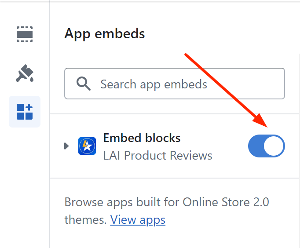Viewport: 300px width, 248px height.
Task: Click the magnifier icon in search box
Action: (x=84, y=84)
